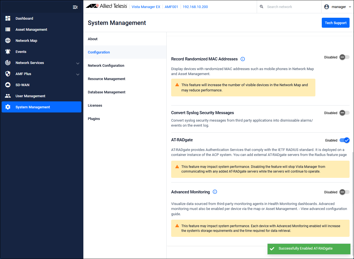
Task: Open the manager user dropdown
Action: coord(337,7)
